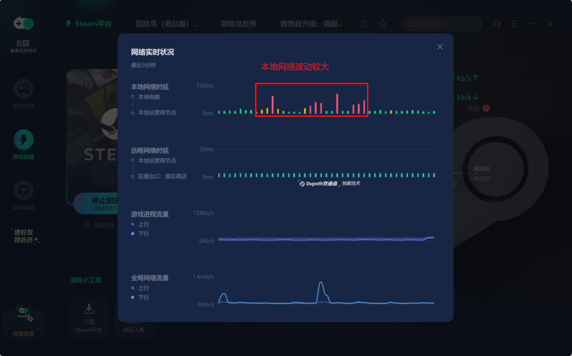
Task: Click 区服出口：港区商店 label
Action: click(x=162, y=176)
